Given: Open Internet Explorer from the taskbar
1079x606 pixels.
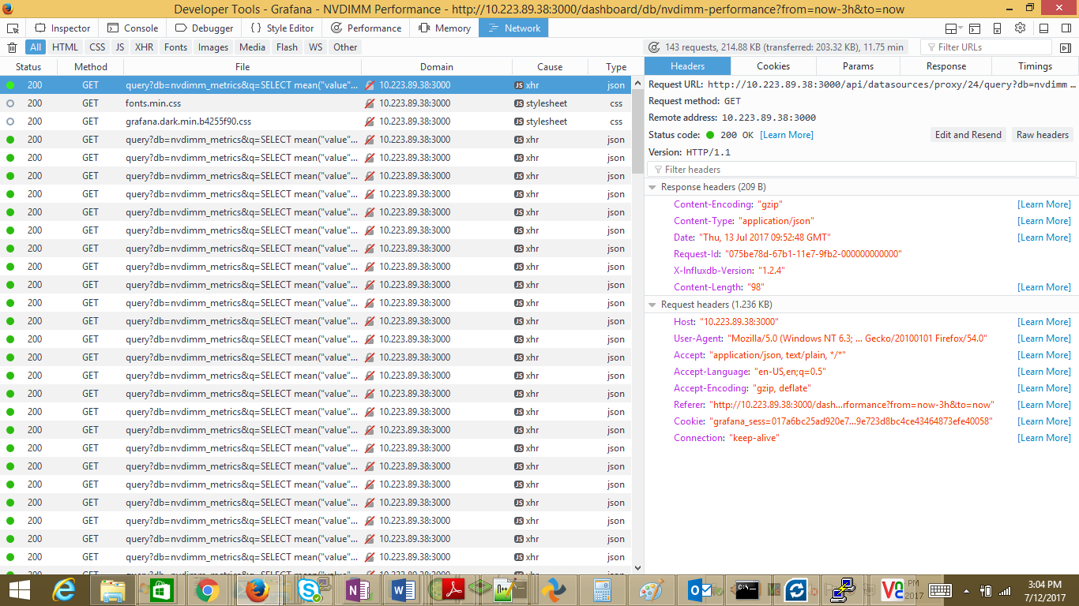Looking at the screenshot, I should (65, 589).
